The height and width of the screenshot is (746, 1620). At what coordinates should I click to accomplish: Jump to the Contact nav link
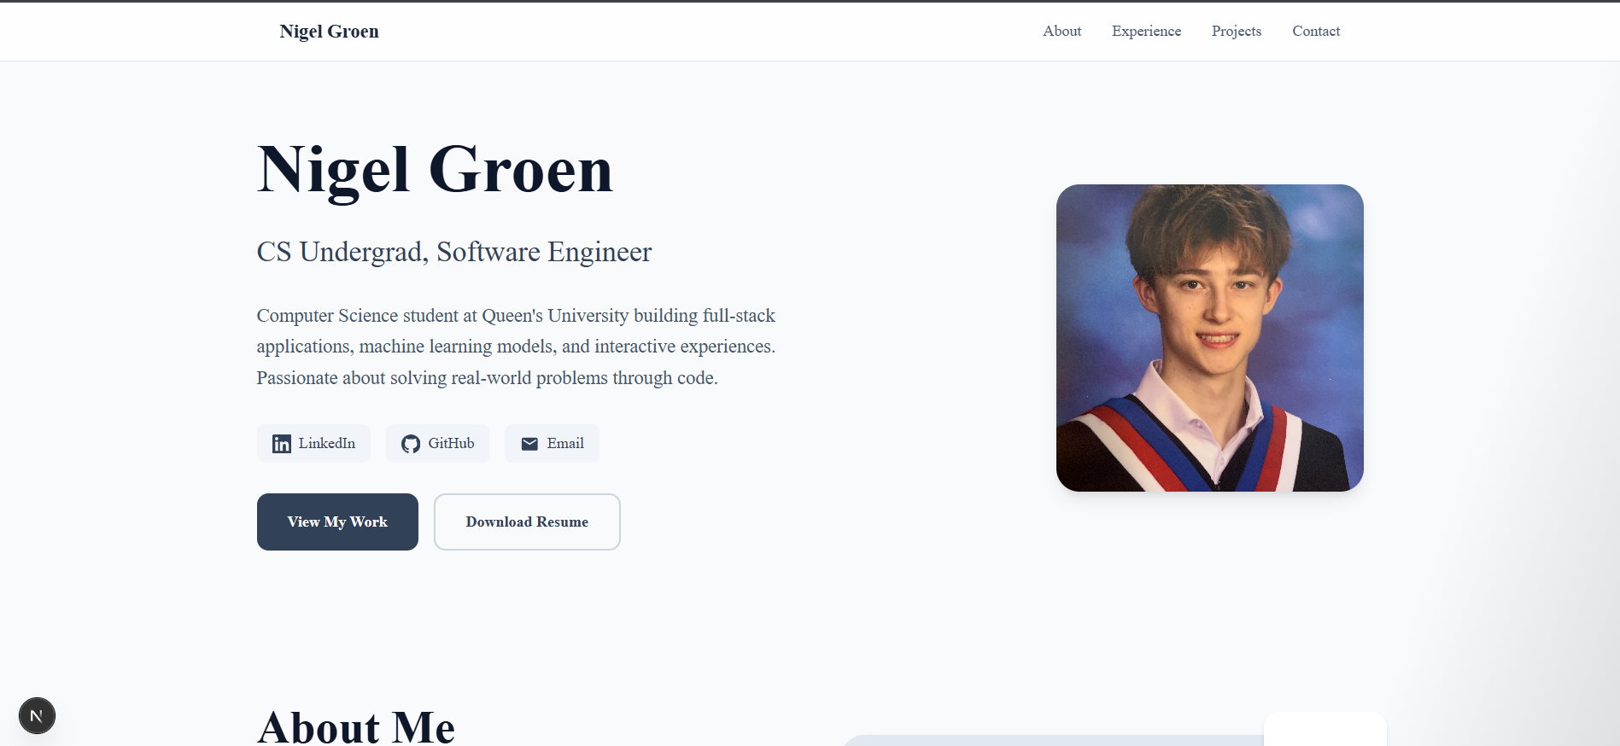click(x=1315, y=31)
